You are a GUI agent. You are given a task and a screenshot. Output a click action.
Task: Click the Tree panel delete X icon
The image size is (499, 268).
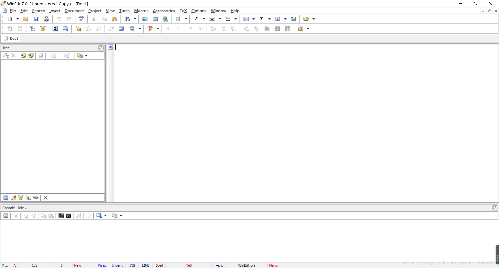tap(14, 55)
